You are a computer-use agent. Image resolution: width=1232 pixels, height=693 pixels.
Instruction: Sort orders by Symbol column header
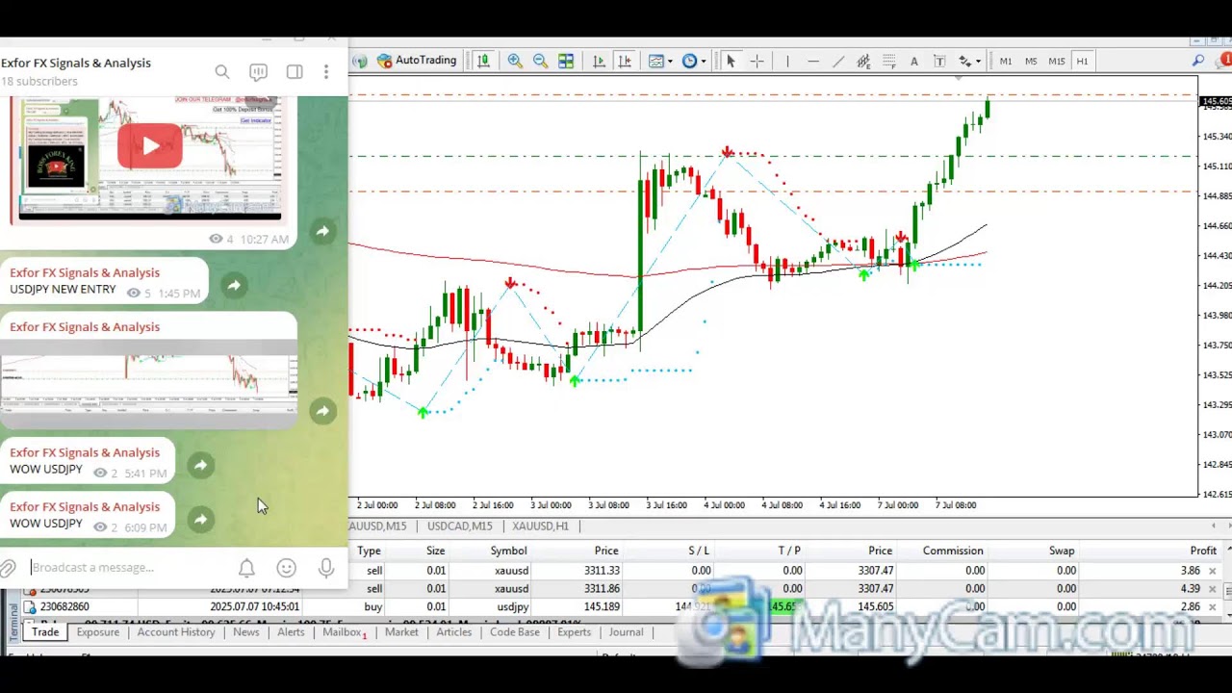tap(508, 551)
